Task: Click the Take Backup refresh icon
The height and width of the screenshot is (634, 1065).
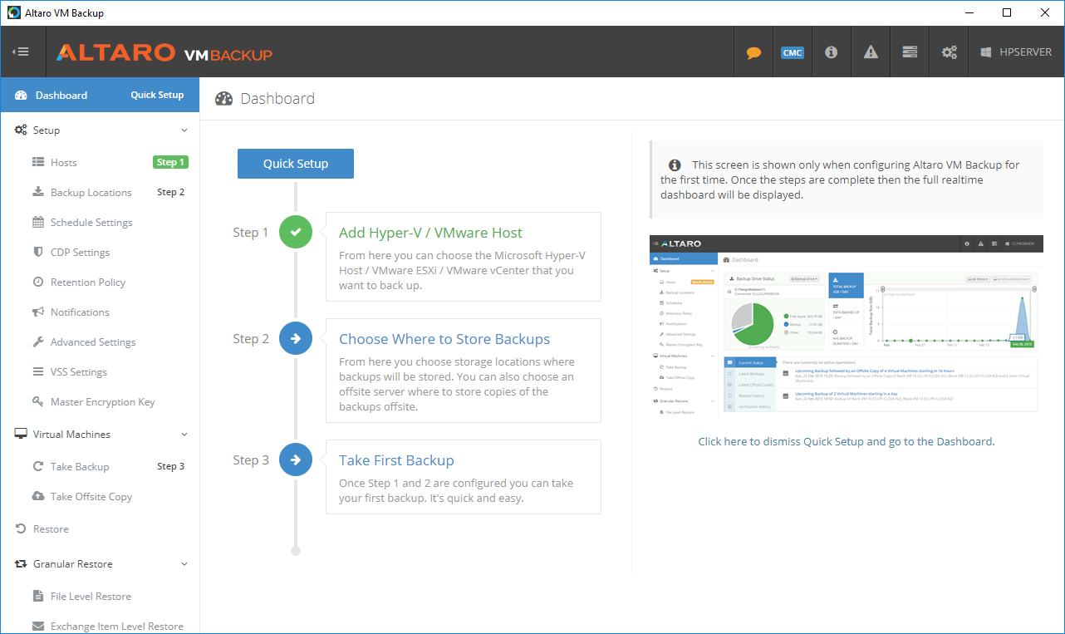Action: coord(38,466)
